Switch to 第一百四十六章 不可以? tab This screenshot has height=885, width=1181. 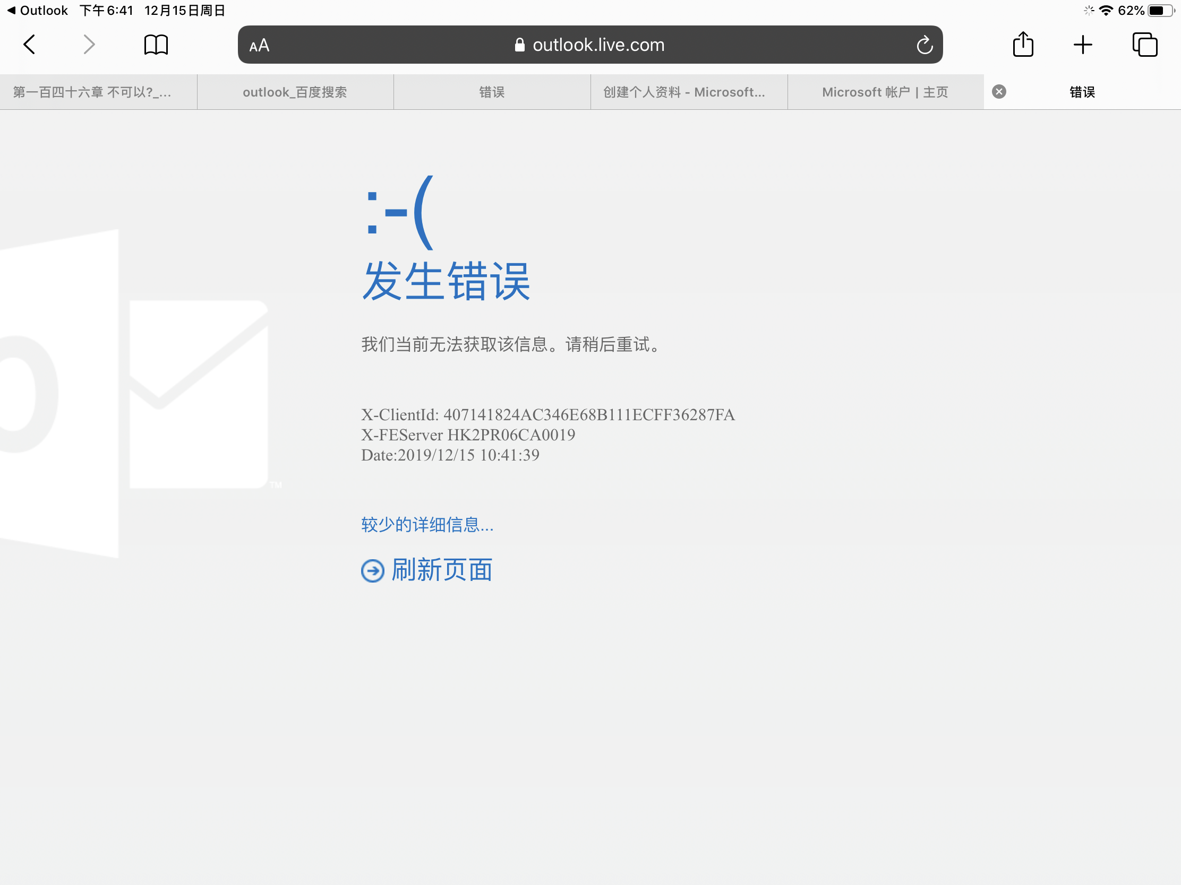(98, 92)
